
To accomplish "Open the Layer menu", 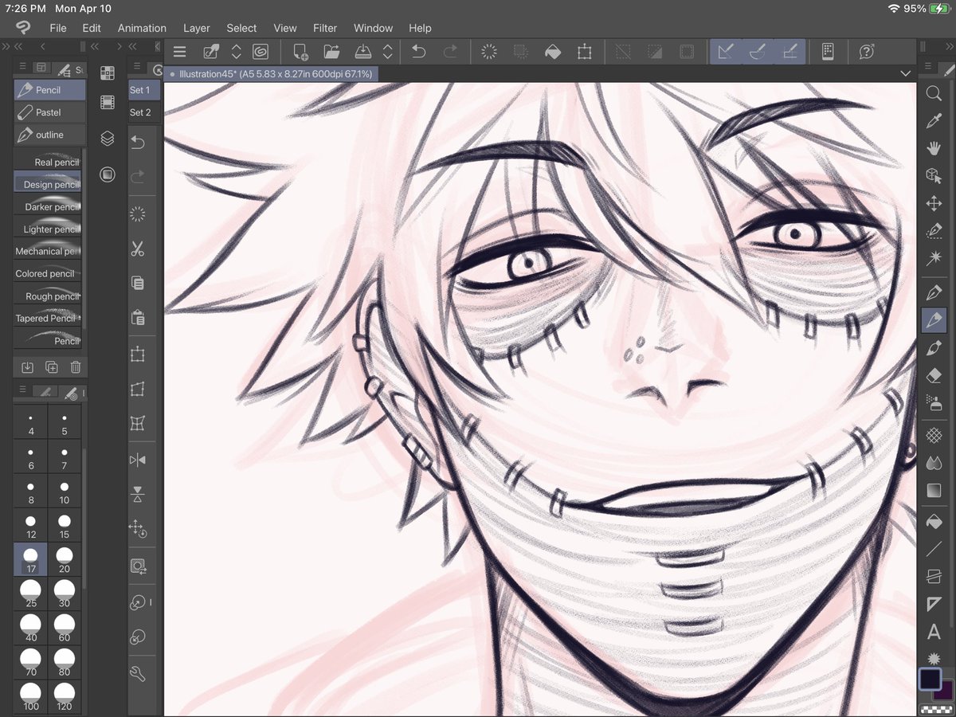I will [x=197, y=28].
